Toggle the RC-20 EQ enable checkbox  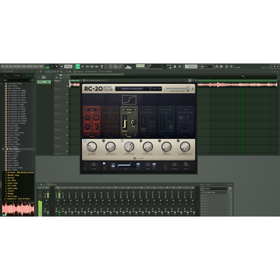(104, 164)
